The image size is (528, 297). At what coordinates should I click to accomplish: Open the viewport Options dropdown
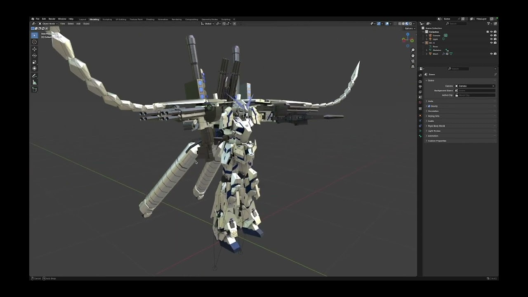(409, 28)
